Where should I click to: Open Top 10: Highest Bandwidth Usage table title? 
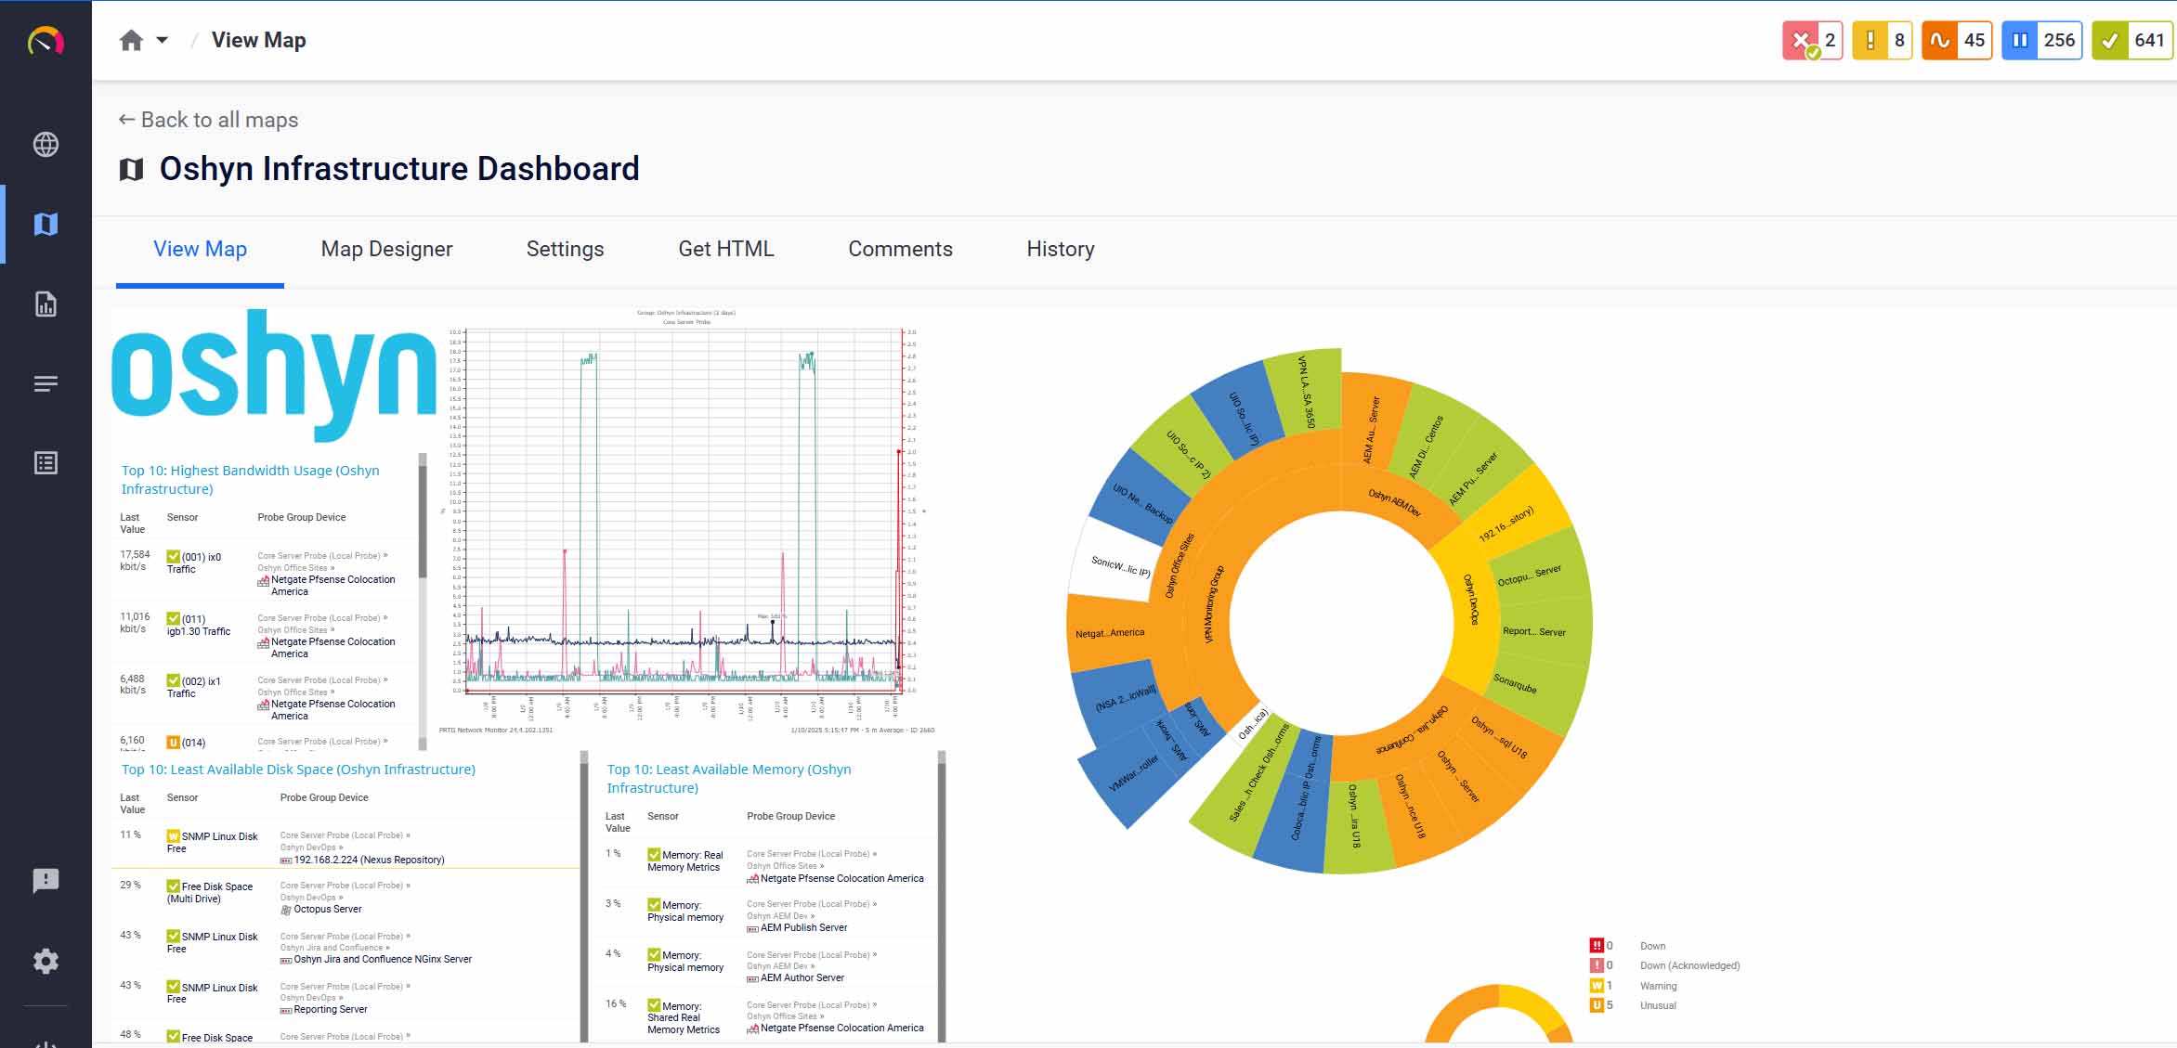(x=250, y=480)
